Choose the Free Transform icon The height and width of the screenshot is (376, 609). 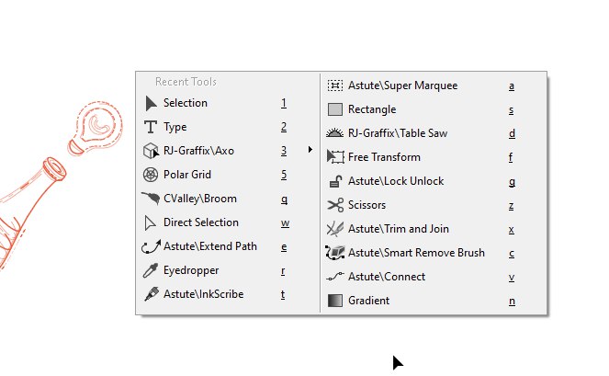[335, 157]
